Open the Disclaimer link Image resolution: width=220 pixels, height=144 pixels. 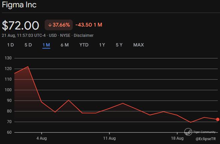point(83,36)
